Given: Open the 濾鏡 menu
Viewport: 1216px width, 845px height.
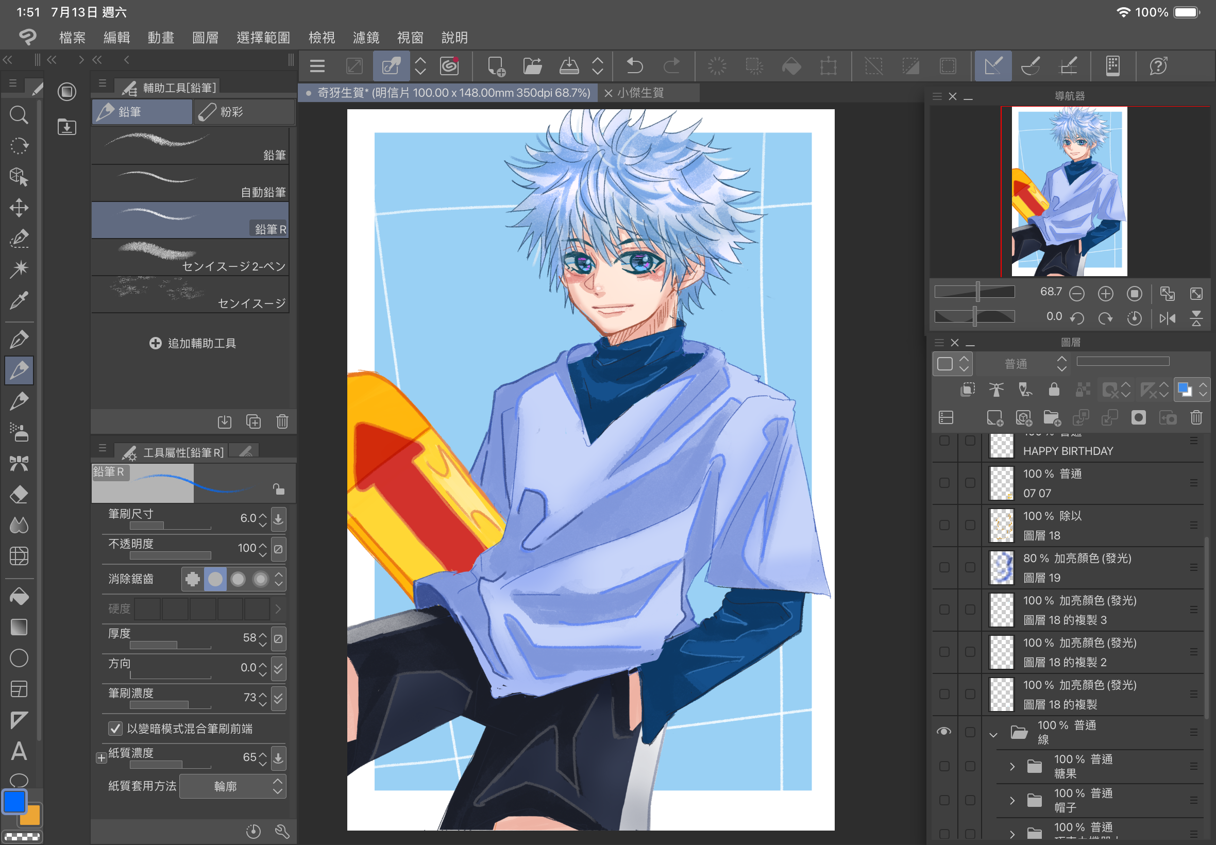Looking at the screenshot, I should [366, 38].
